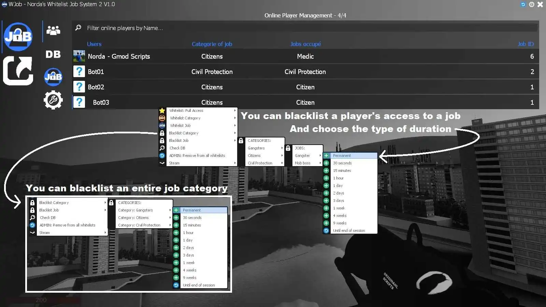Screen dimensions: 546x307
Task: Click the blue undo icon beside ADMIN: Remove option
Action: tap(162, 155)
